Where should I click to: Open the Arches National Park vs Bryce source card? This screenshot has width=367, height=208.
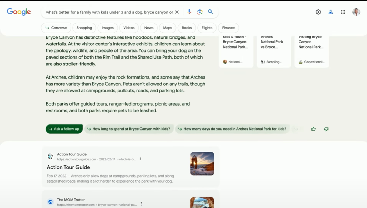coord(274,51)
